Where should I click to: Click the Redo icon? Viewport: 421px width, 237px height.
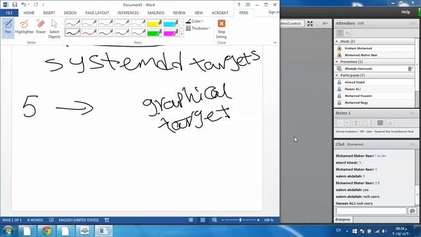36,5
